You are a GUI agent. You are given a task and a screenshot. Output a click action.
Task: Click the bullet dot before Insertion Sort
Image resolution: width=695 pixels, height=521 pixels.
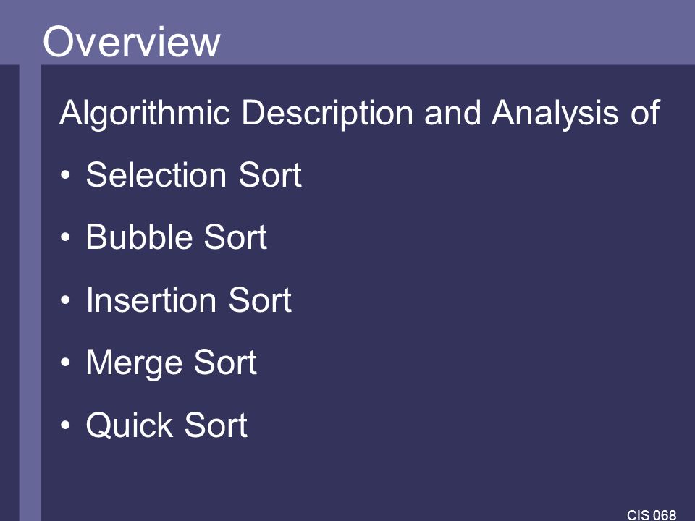click(65, 300)
